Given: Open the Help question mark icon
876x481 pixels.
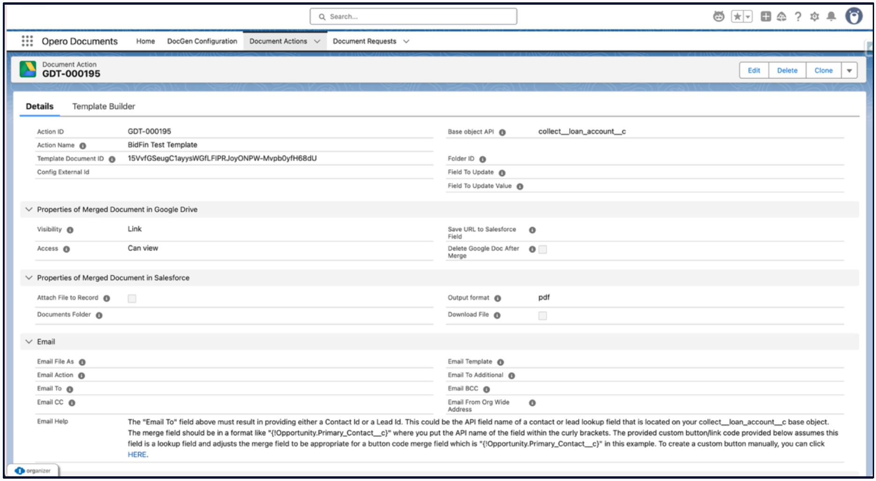Looking at the screenshot, I should [x=798, y=17].
